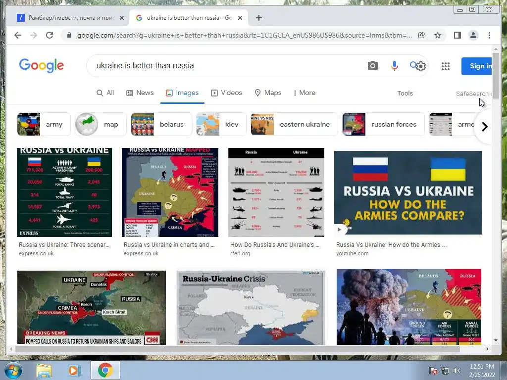Open the taskbar clock and date
The image size is (507, 380).
coord(482,371)
